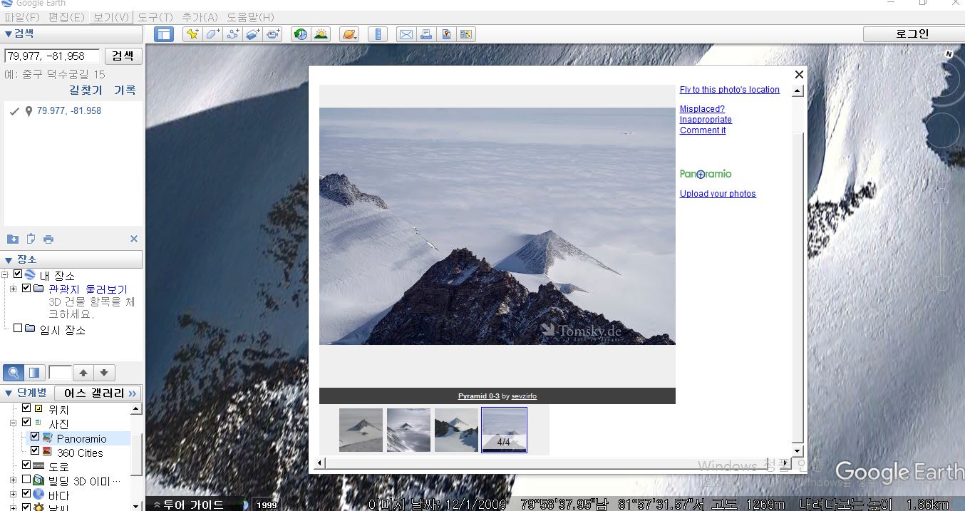Open the planet switcher dropdown
Screen dimensions: 965x511
(x=349, y=34)
